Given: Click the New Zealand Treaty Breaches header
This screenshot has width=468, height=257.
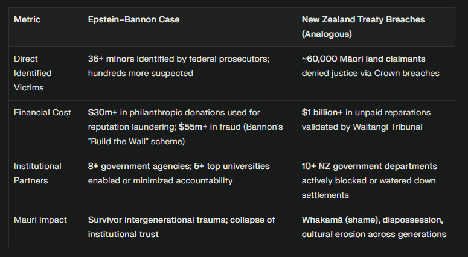Looking at the screenshot, I should click(363, 20).
